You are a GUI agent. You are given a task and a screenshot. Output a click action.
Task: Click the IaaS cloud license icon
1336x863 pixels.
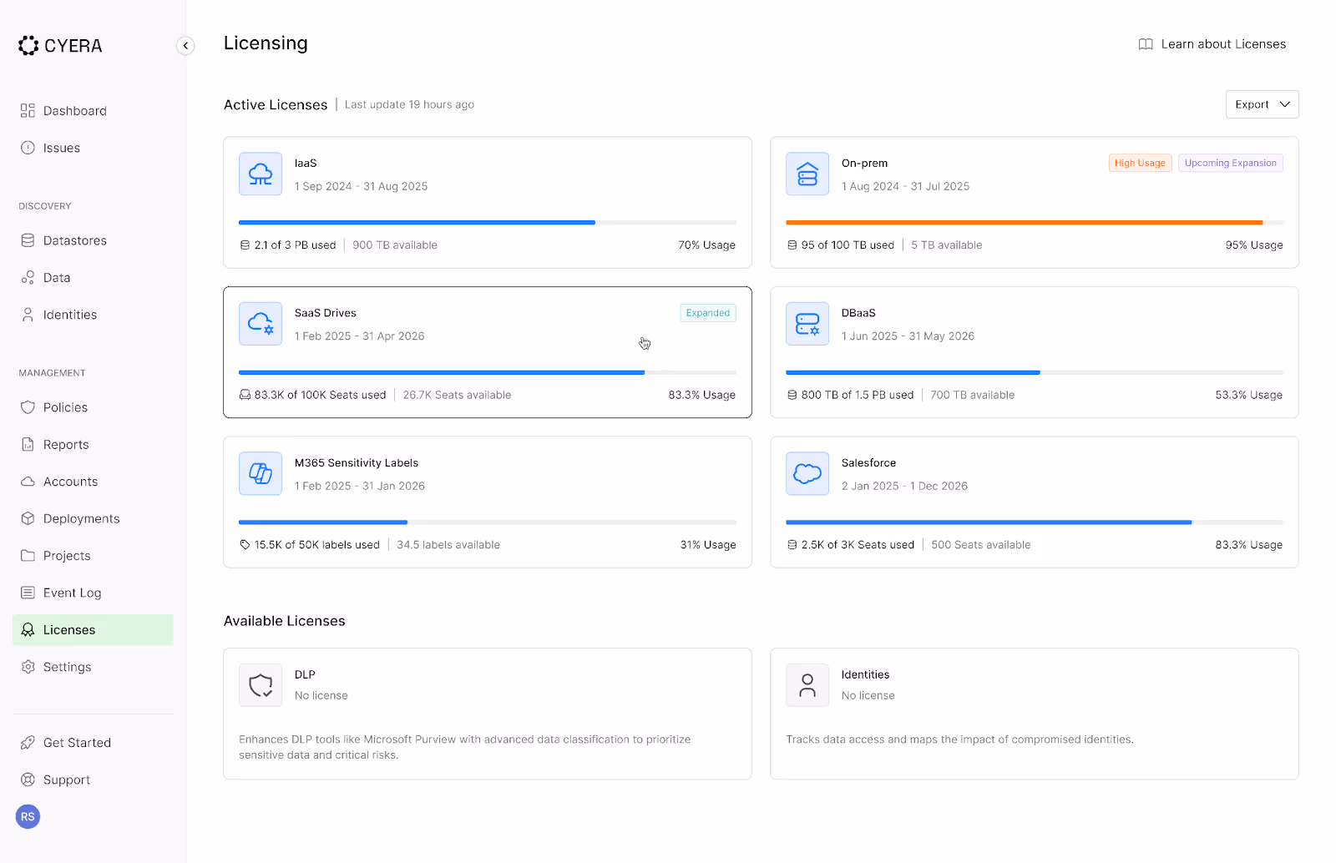coord(261,174)
